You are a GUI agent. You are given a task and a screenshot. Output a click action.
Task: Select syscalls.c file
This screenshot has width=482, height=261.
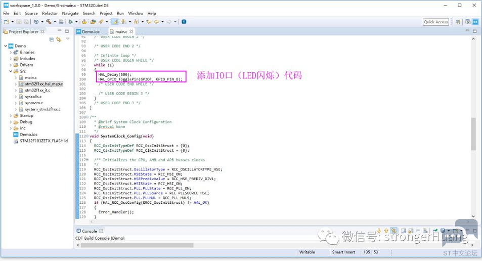coord(33,97)
